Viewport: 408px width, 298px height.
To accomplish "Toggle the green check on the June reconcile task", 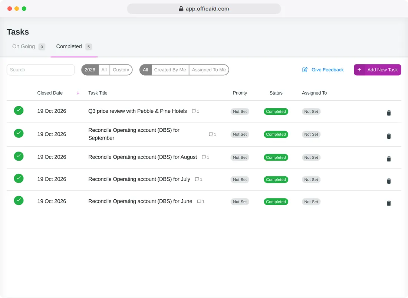I will [x=19, y=200].
